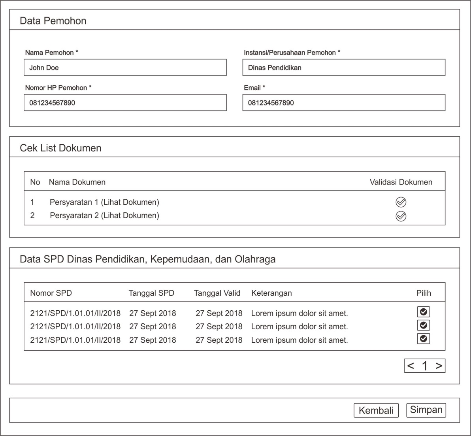Toggle Pilih checkbox in third SPD row
471x436 pixels.
coord(423,339)
